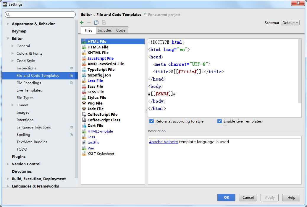Click the CoffeeScript File cup icon
The image size is (307, 207).
[x=84, y=115]
